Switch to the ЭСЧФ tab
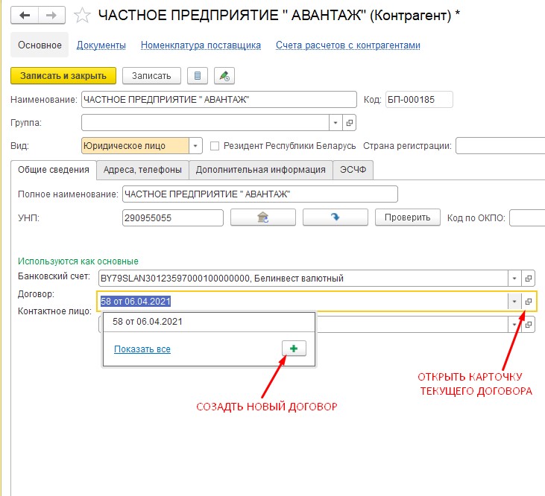The image size is (545, 496). (353, 170)
